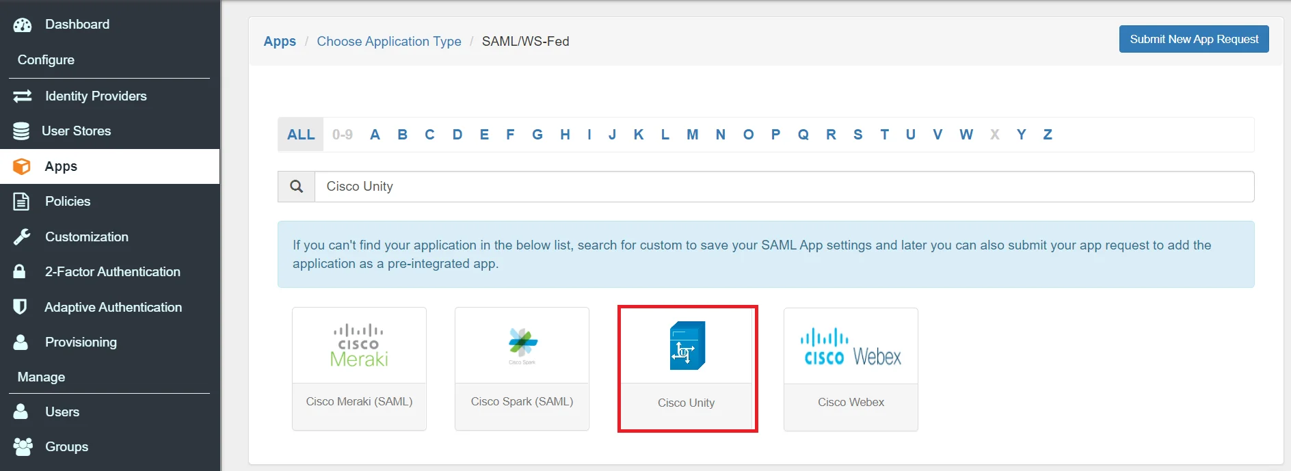Click the Adaptive Authentication shield icon
1291x471 pixels.
click(21, 307)
